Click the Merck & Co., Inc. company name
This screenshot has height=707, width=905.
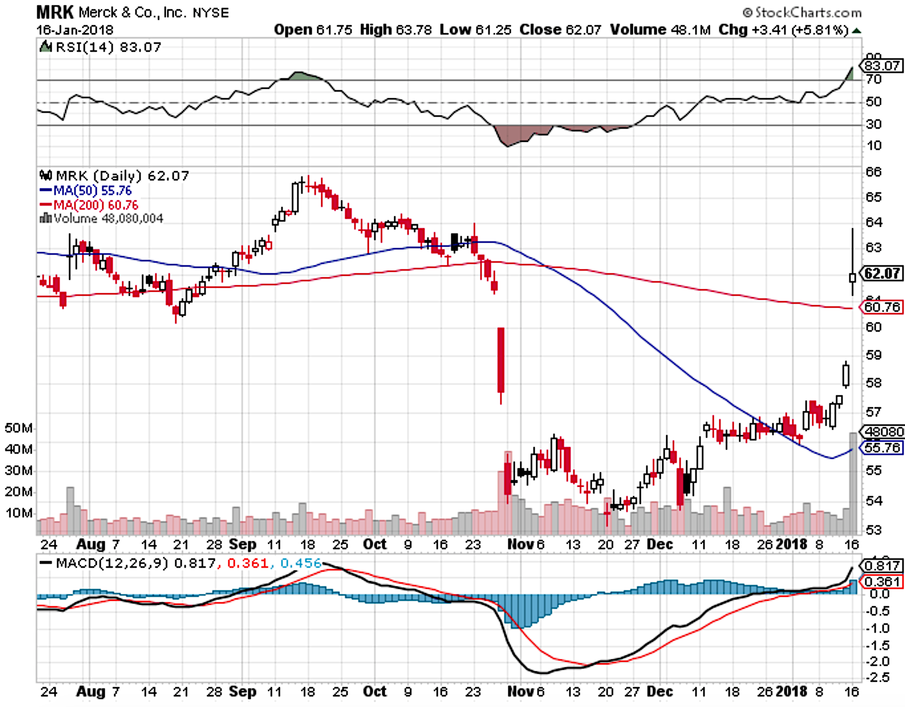(133, 13)
